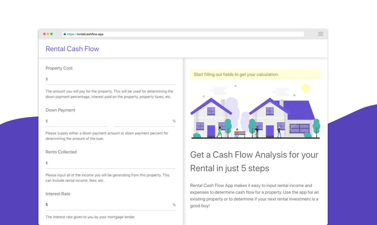Open the browser hamburger menu
Viewport: 377px width, 225px height.
[x=320, y=34]
